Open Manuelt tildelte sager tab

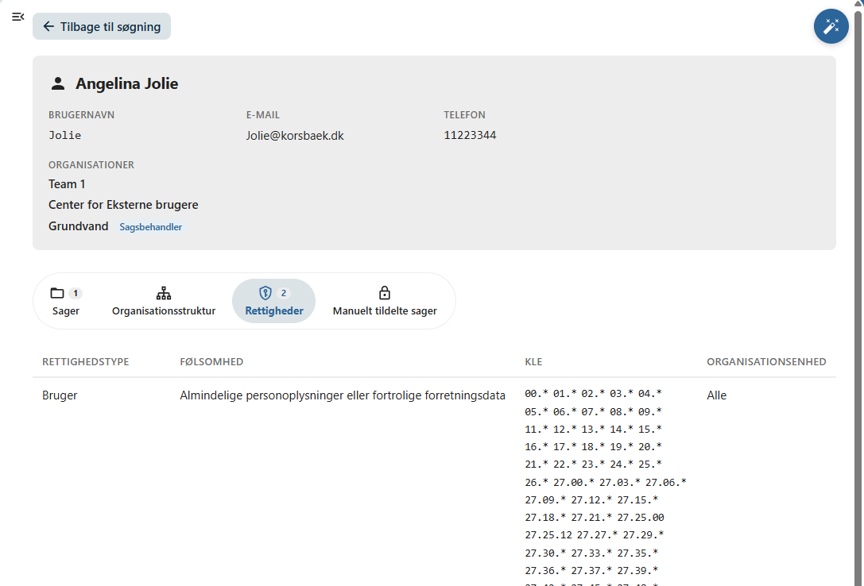tap(385, 301)
